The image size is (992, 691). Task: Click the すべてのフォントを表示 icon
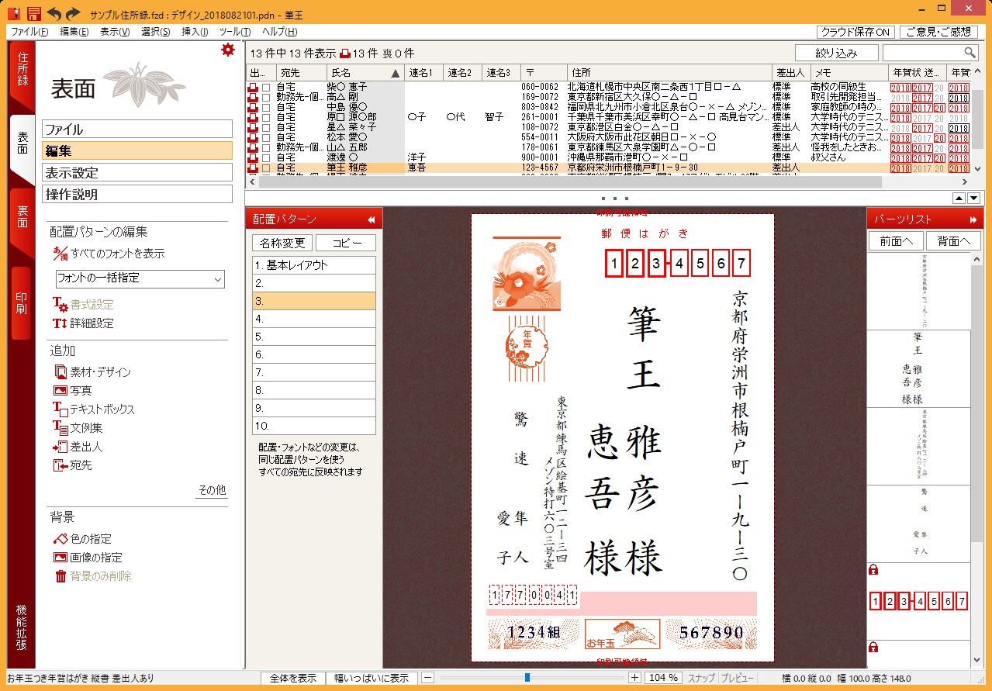(x=60, y=254)
